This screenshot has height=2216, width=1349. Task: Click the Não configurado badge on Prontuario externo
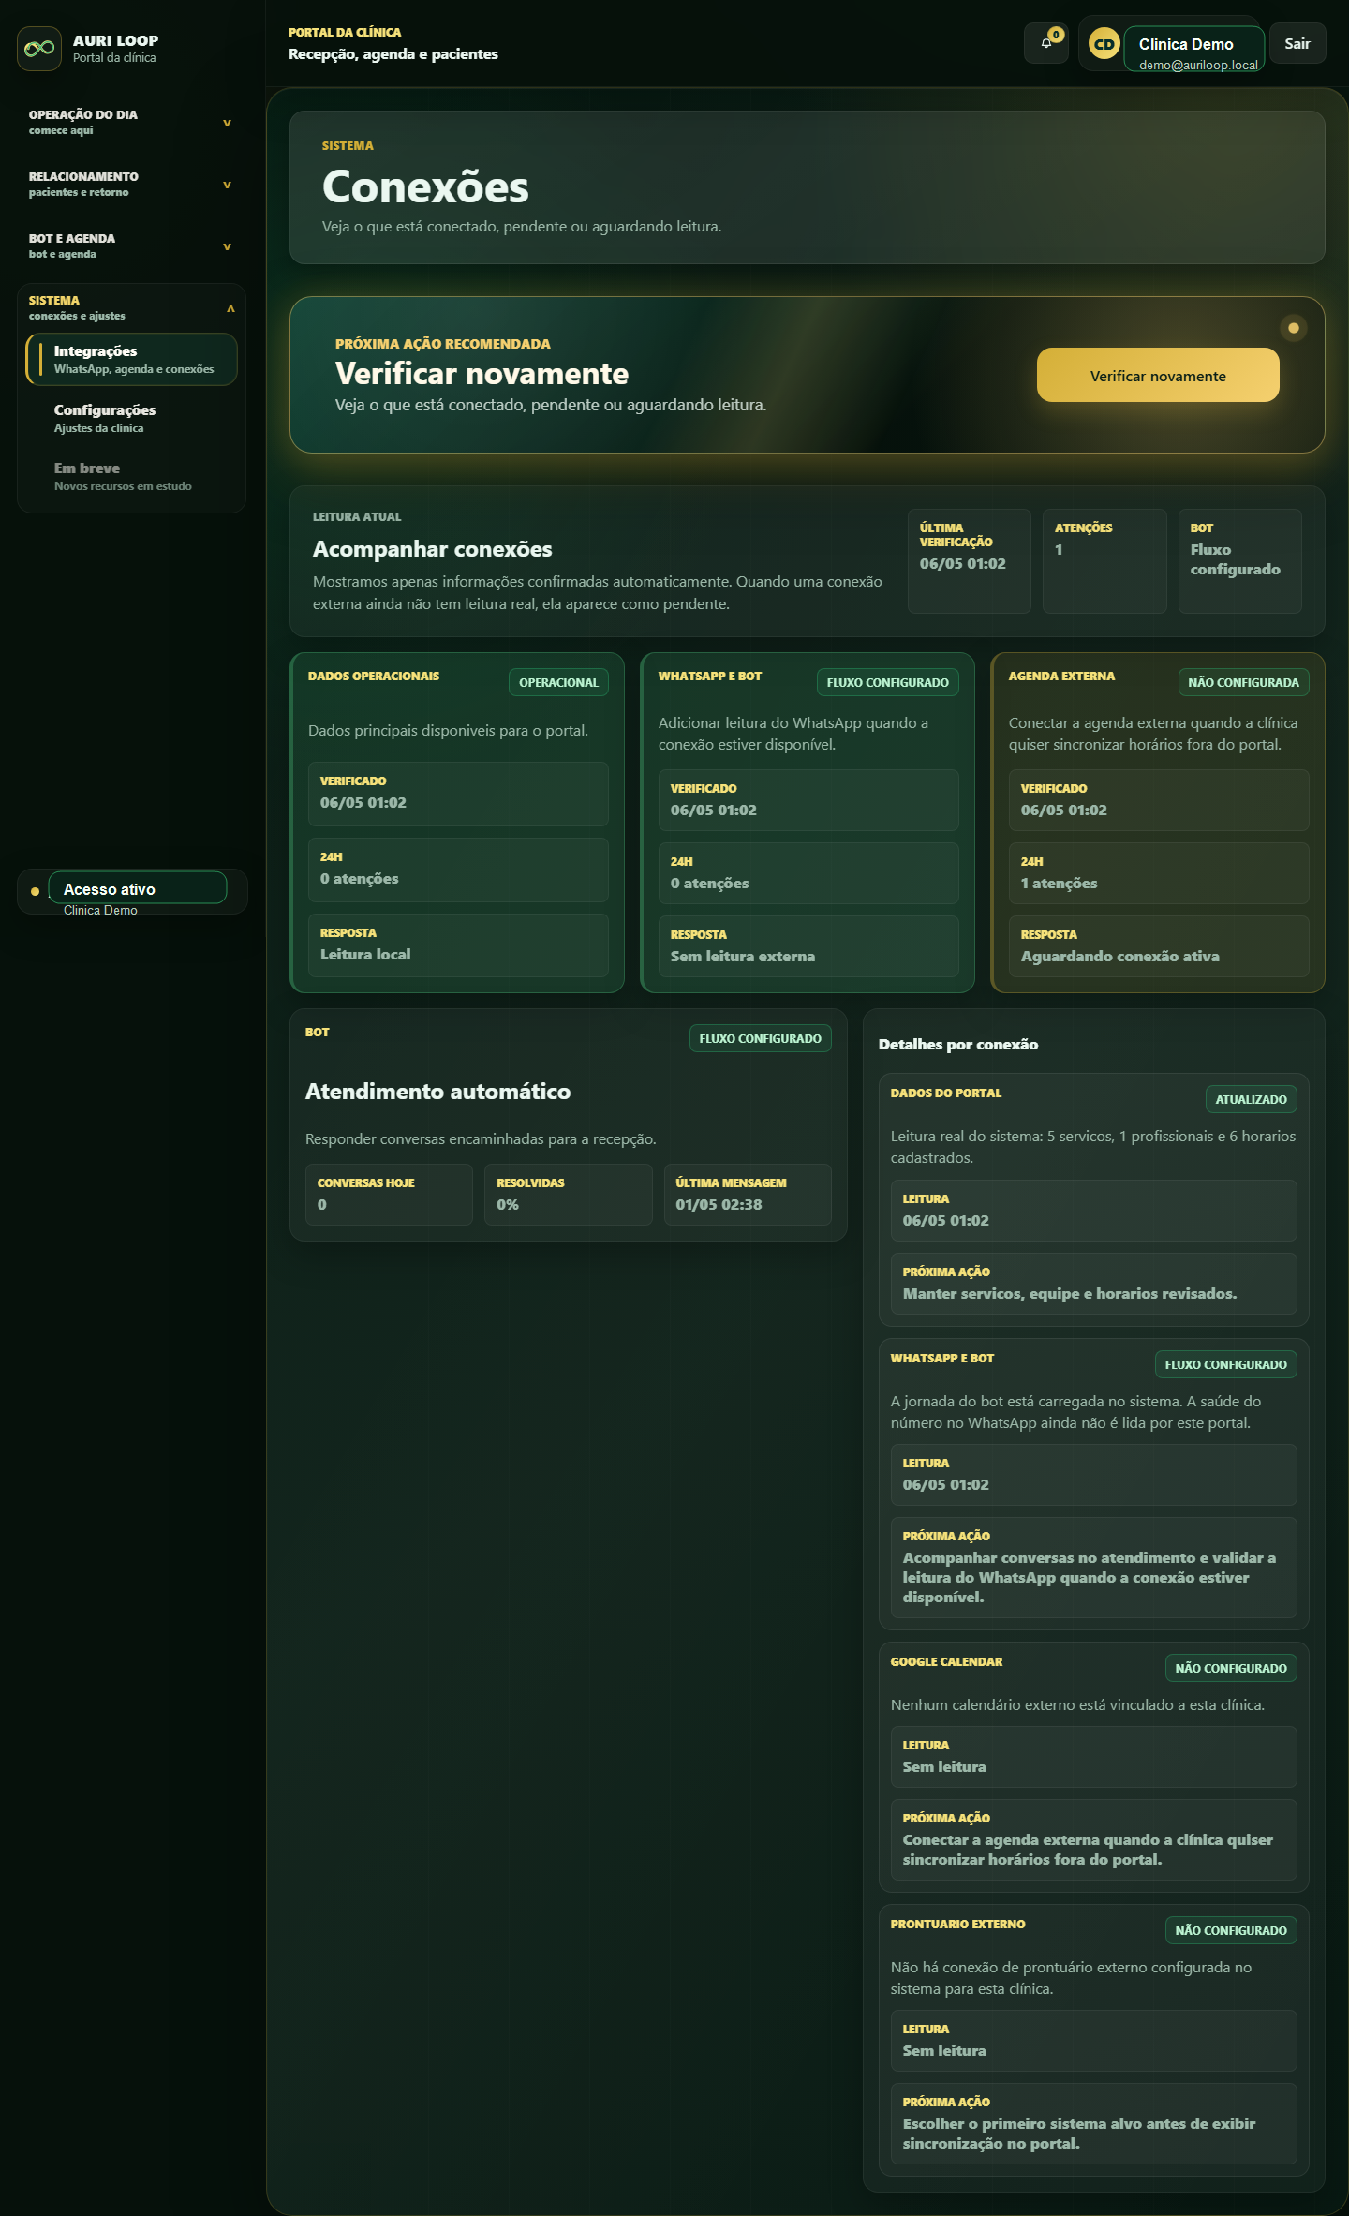pyautogui.click(x=1231, y=1930)
